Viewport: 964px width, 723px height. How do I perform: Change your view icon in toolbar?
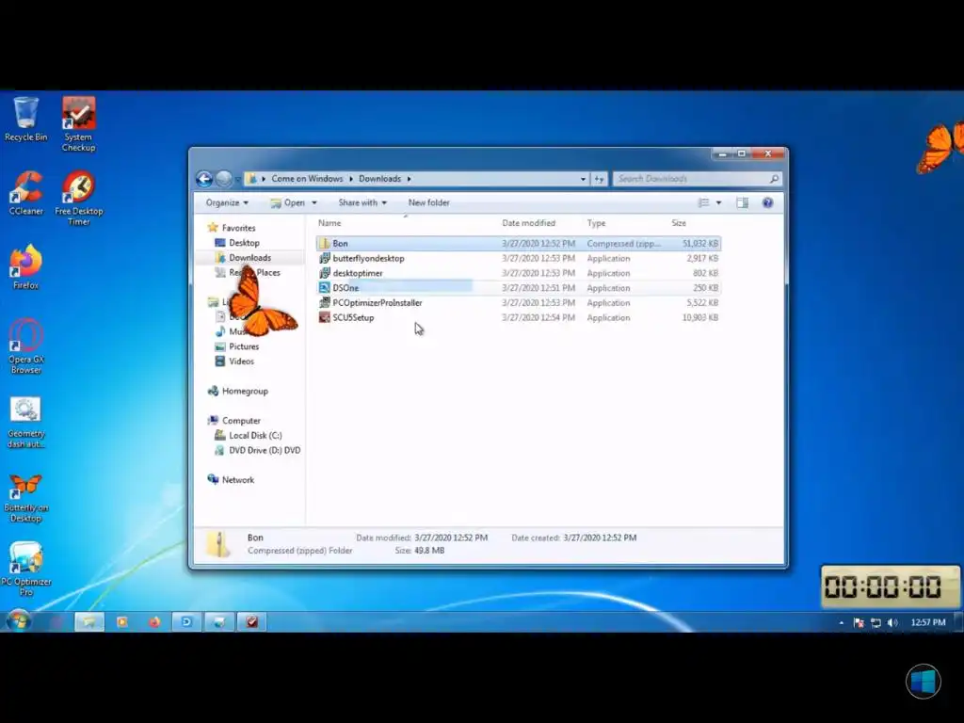(x=703, y=203)
